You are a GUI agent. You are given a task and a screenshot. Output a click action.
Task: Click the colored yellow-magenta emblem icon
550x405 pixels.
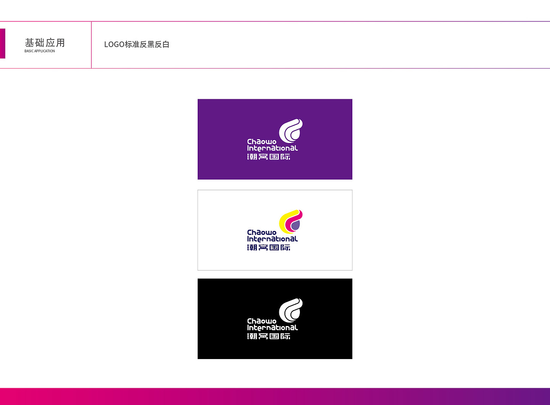(291, 222)
